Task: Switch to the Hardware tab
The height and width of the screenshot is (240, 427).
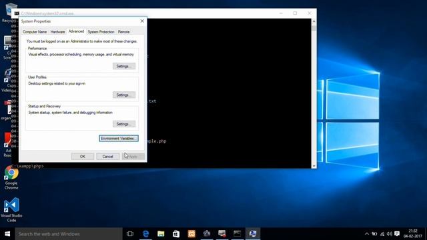Action: click(x=58, y=32)
